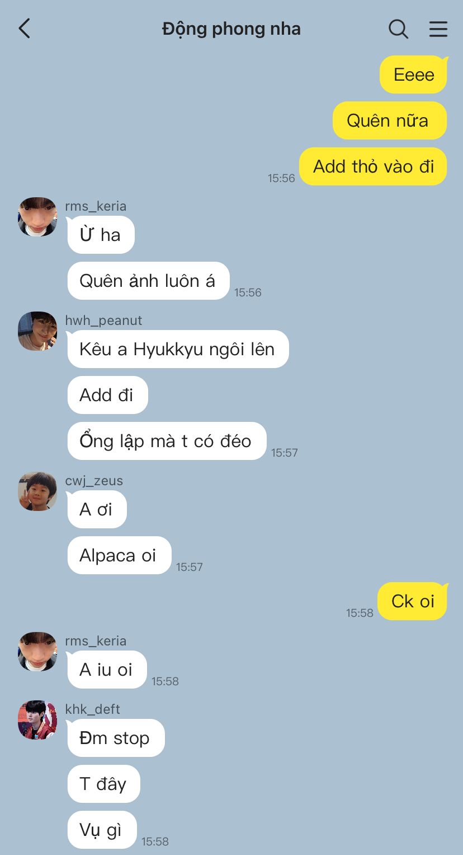Tap the "Ổng lập mà t có đéo" bubble
The width and height of the screenshot is (463, 855).
[x=166, y=441]
